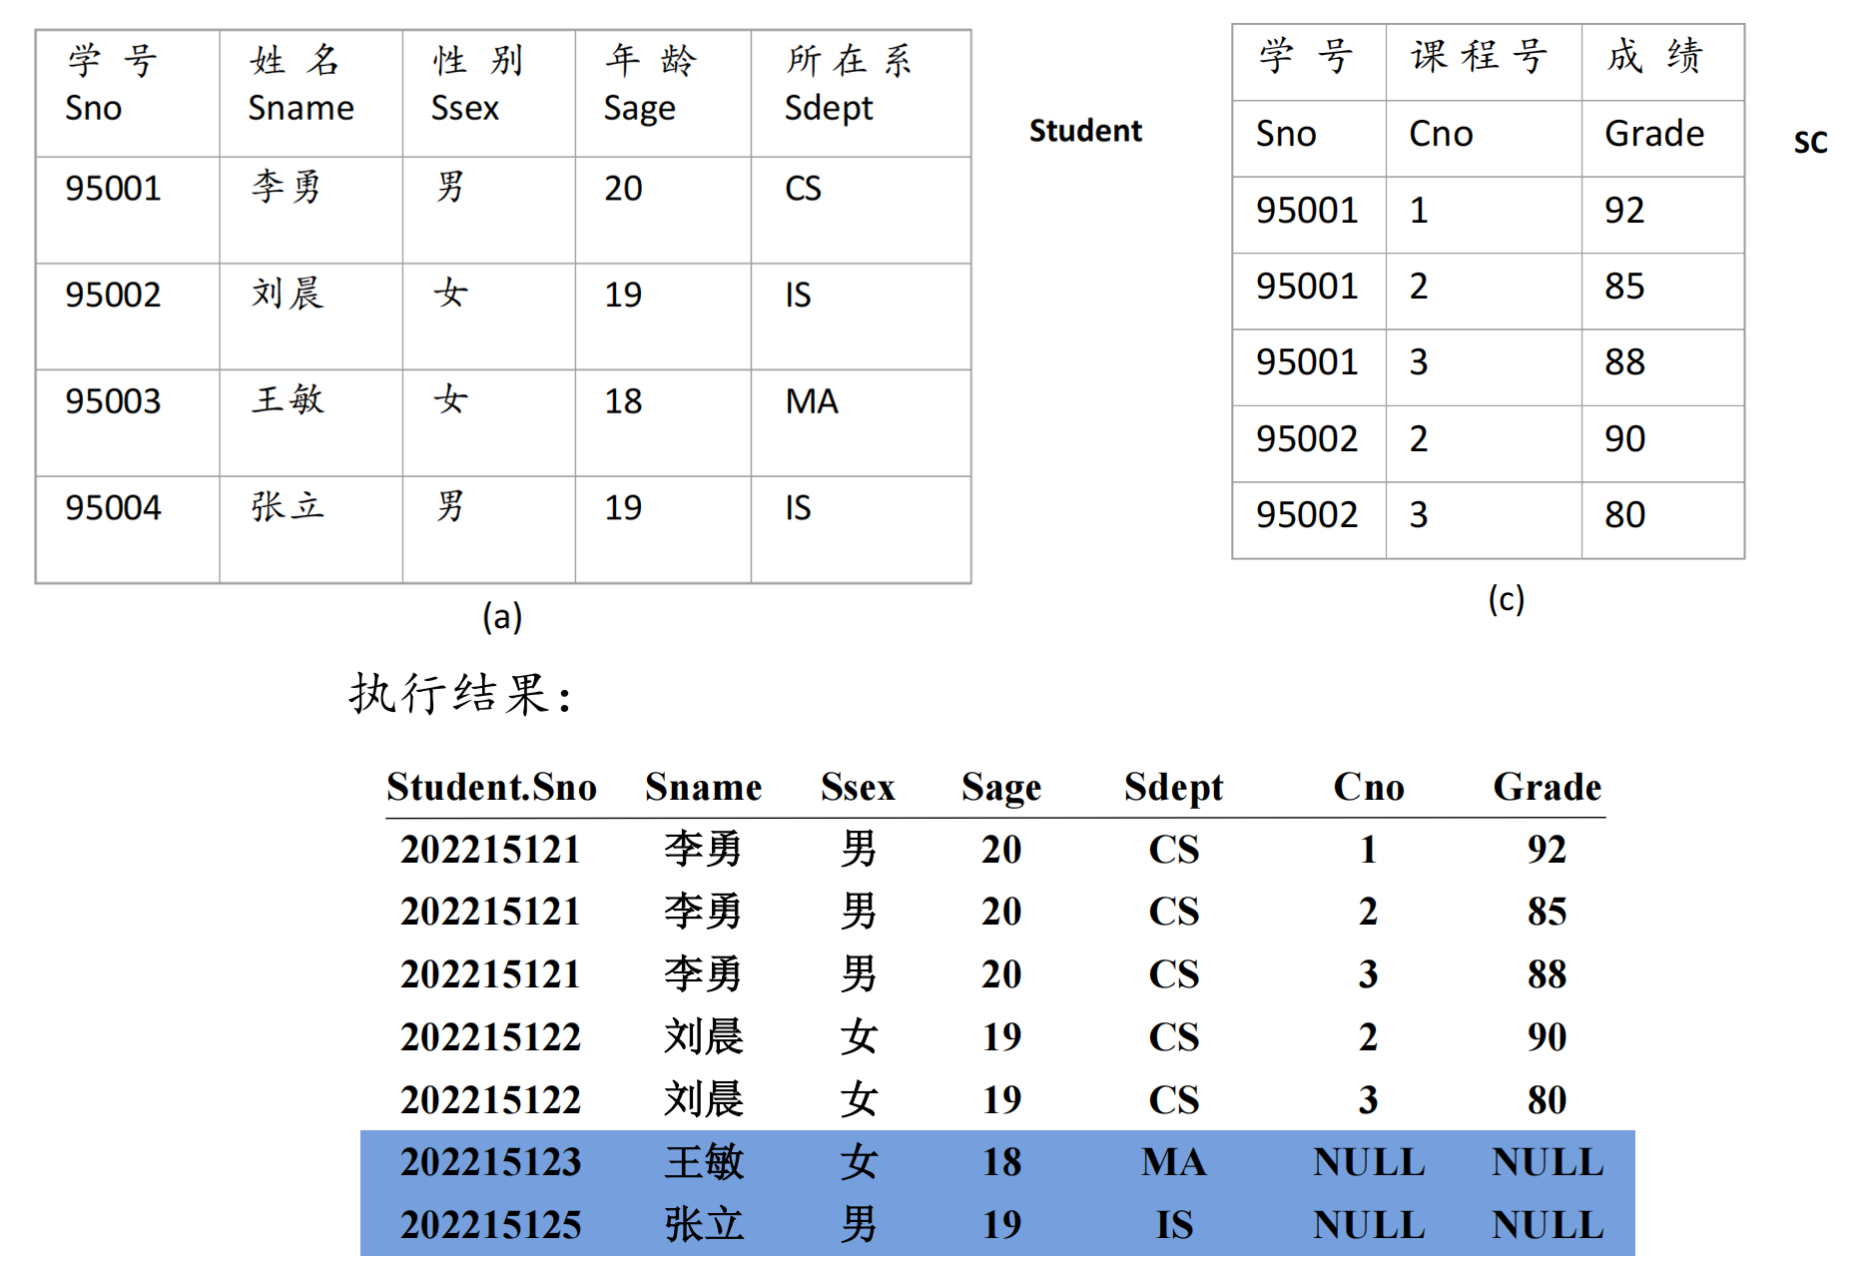
Task: Click the Sname column header in results
Action: (x=703, y=787)
